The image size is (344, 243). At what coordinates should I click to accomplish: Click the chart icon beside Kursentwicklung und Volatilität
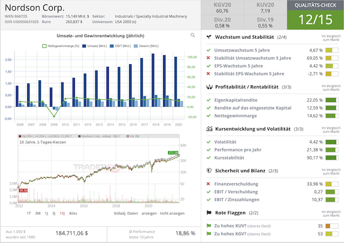[209, 129]
